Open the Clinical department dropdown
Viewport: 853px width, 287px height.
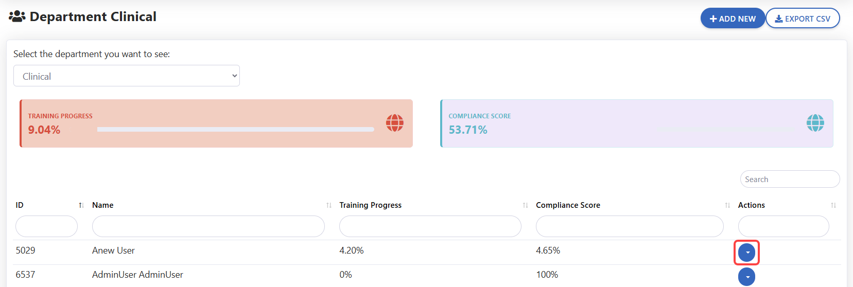tap(127, 76)
